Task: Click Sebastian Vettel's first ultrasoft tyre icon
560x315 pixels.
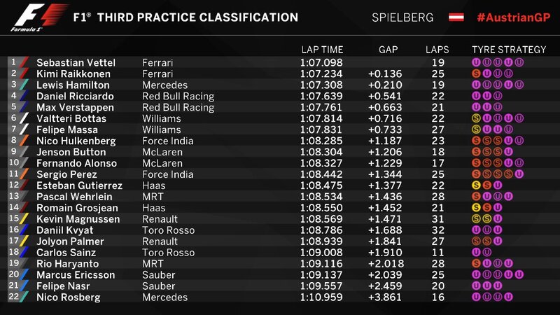Action: pyautogui.click(x=476, y=62)
